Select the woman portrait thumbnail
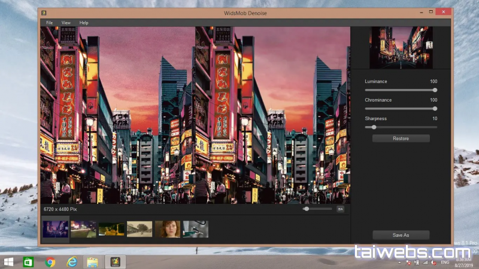 [x=168, y=229]
